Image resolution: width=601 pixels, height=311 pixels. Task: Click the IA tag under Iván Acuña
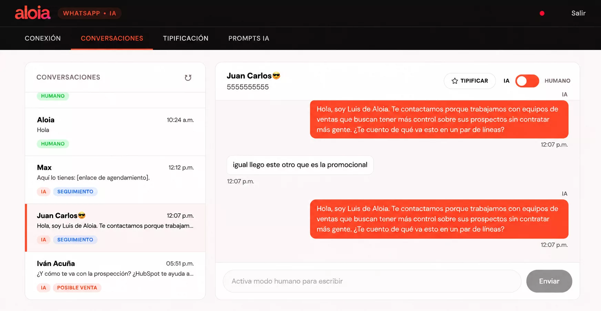pyautogui.click(x=43, y=288)
